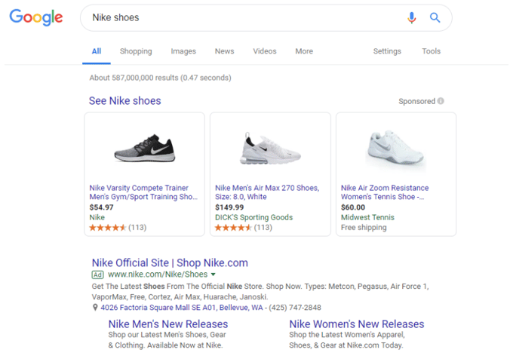Start voice search with microphone icon
This screenshot has height=362, width=513.
(412, 17)
